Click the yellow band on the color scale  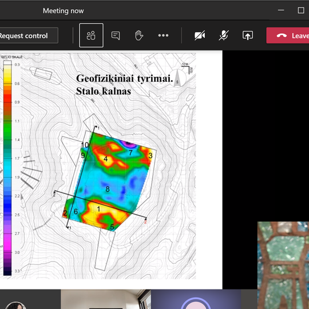(x=7, y=74)
